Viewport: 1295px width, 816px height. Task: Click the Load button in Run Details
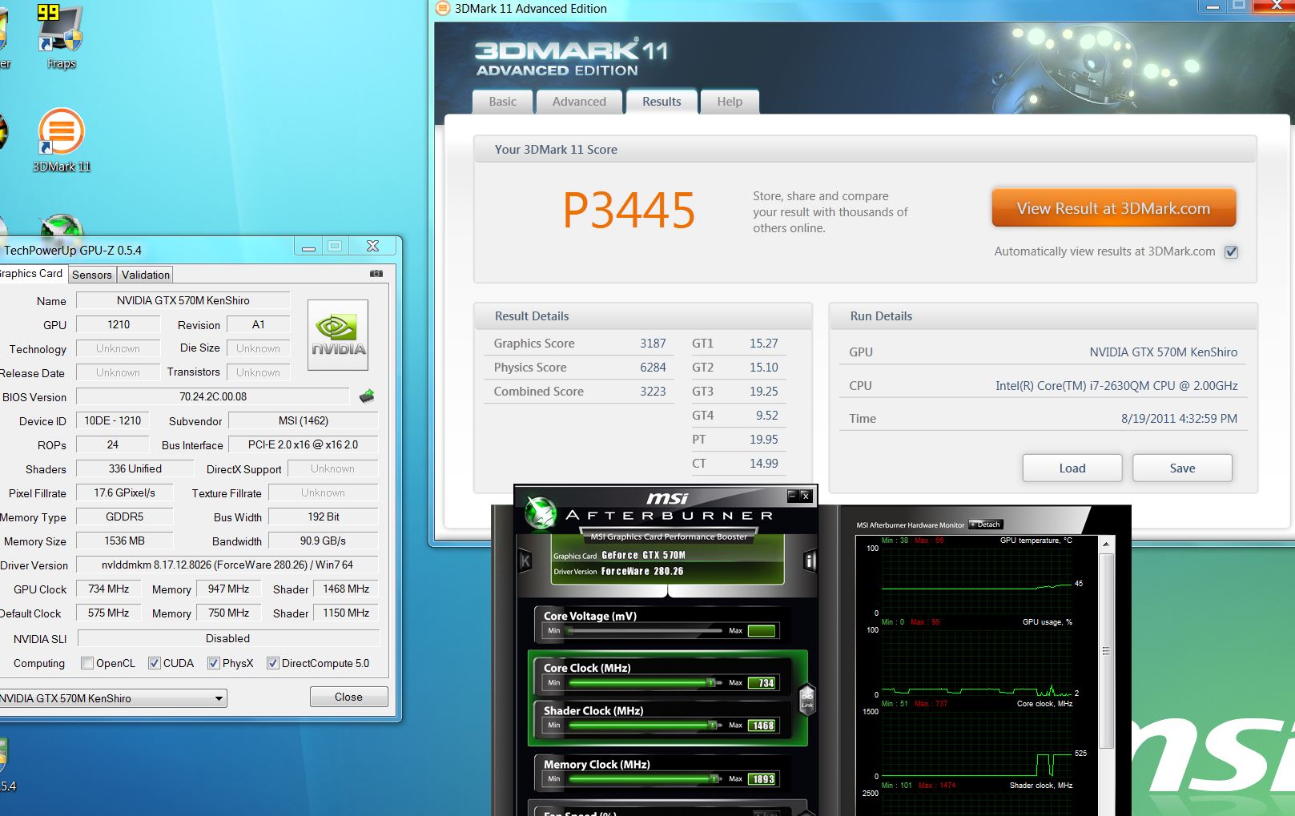click(x=1072, y=468)
